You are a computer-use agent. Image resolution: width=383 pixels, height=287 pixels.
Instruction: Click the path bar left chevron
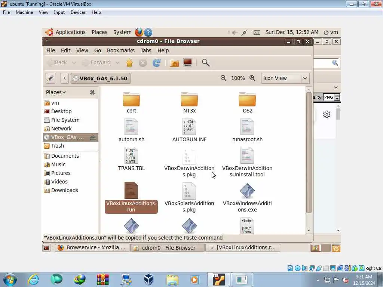(x=65, y=78)
